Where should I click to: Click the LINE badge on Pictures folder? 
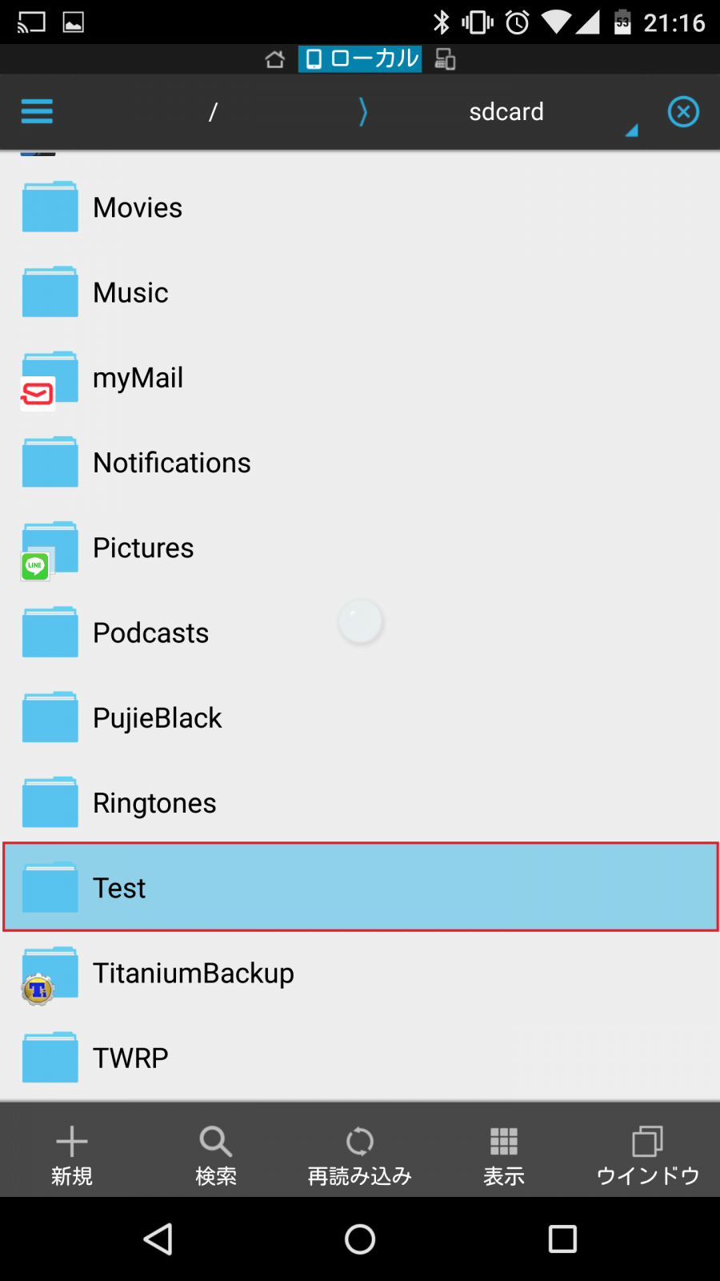(x=34, y=566)
